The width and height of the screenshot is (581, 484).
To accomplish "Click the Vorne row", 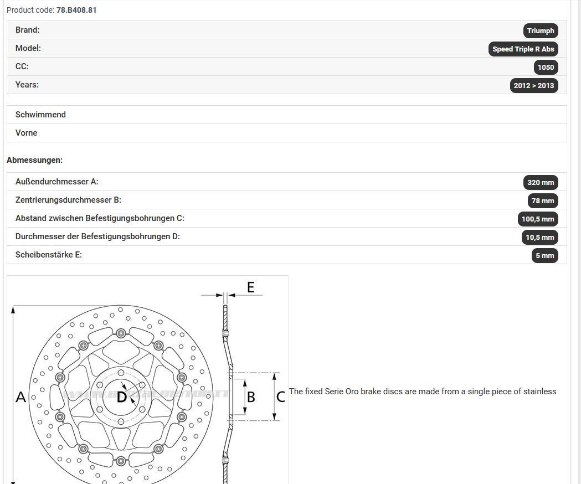I will (287, 133).
